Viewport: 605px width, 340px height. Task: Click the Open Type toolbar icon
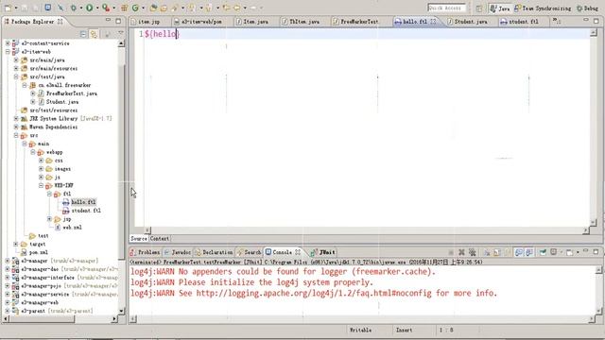(x=153, y=8)
